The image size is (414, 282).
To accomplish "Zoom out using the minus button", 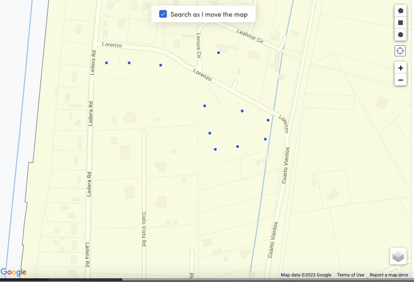I will 400,80.
